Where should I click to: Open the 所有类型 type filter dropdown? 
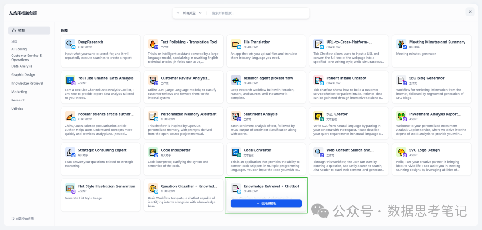(189, 13)
